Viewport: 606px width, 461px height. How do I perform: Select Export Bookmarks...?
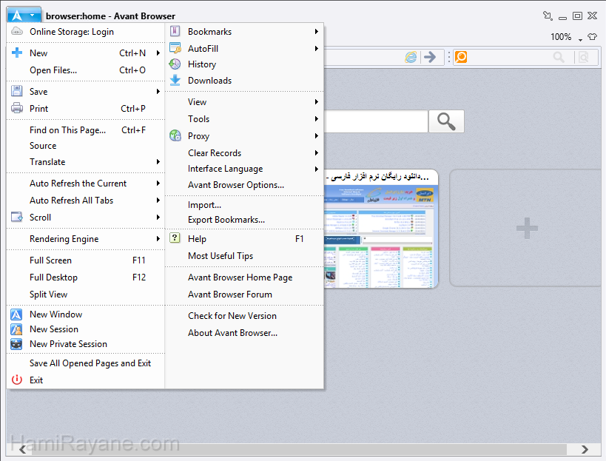coord(244,220)
